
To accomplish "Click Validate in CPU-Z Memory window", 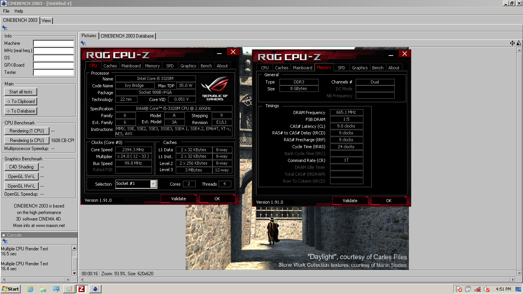I will click(350, 201).
